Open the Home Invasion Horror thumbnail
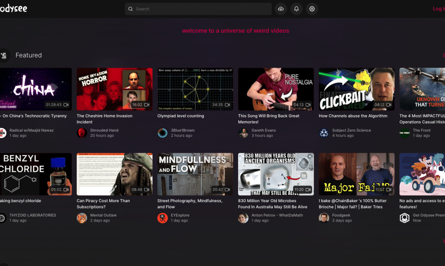The height and width of the screenshot is (266, 445). (114, 89)
